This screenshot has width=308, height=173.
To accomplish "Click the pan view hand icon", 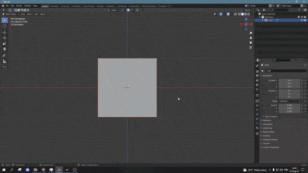I will coord(251,38).
